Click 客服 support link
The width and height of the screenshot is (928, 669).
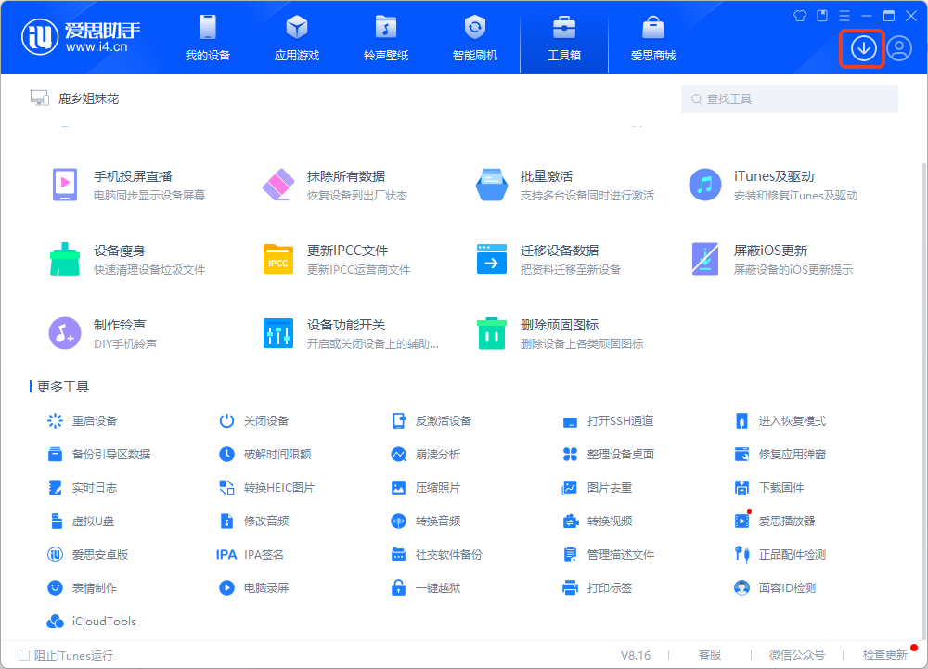pyautogui.click(x=710, y=655)
